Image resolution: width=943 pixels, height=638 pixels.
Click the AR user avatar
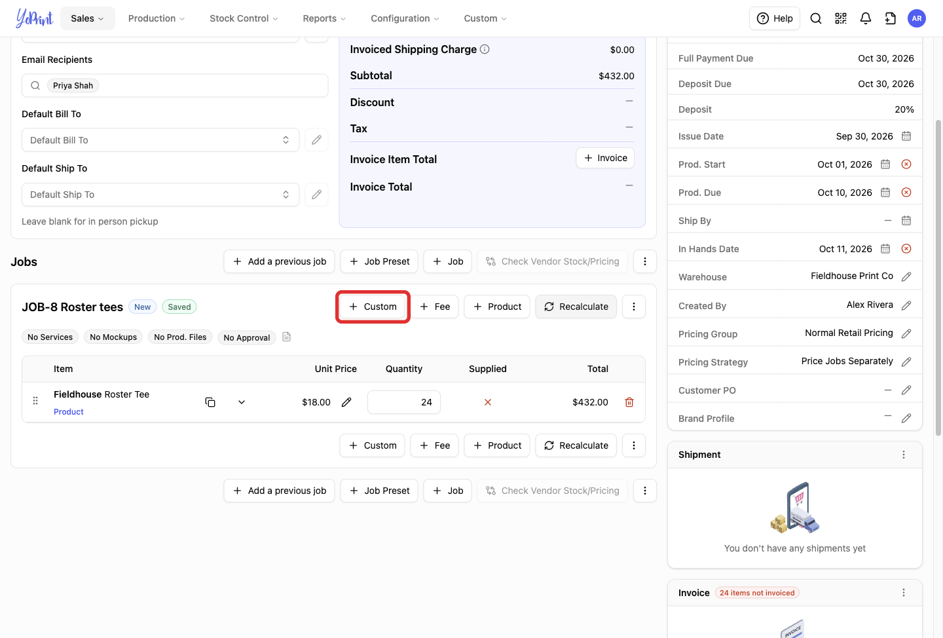coord(917,18)
